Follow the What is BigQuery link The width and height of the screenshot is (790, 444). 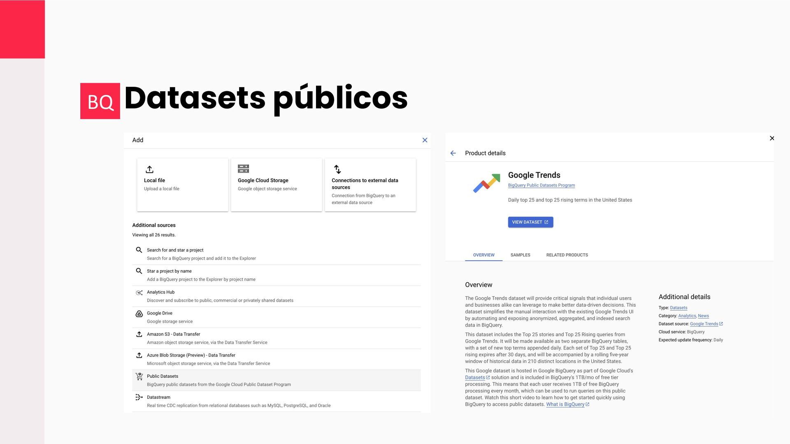pyautogui.click(x=565, y=405)
